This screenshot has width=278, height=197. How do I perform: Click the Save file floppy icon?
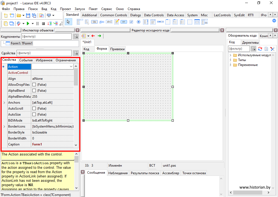[28, 15]
